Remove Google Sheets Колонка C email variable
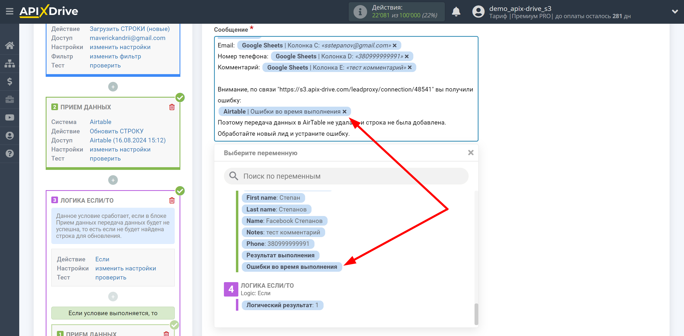The image size is (684, 336). tap(395, 46)
